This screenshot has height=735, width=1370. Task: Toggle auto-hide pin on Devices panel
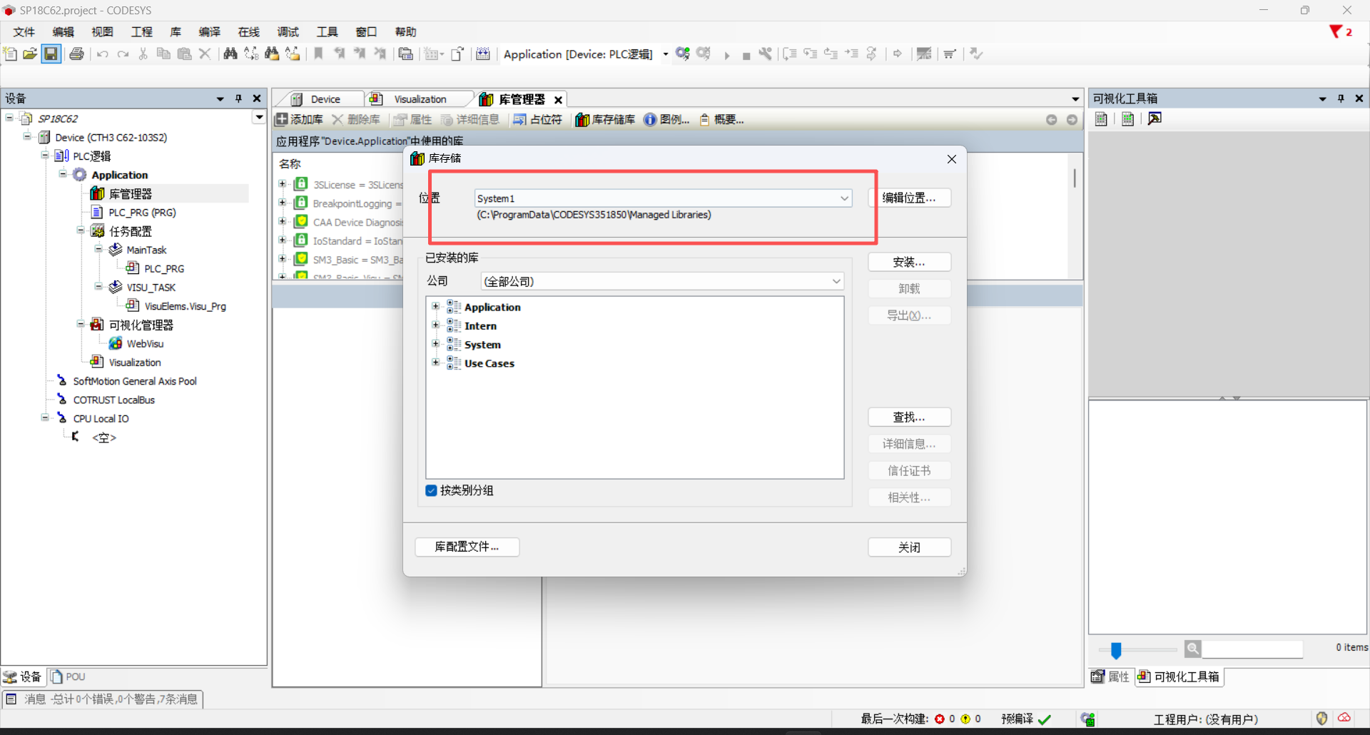click(x=238, y=98)
